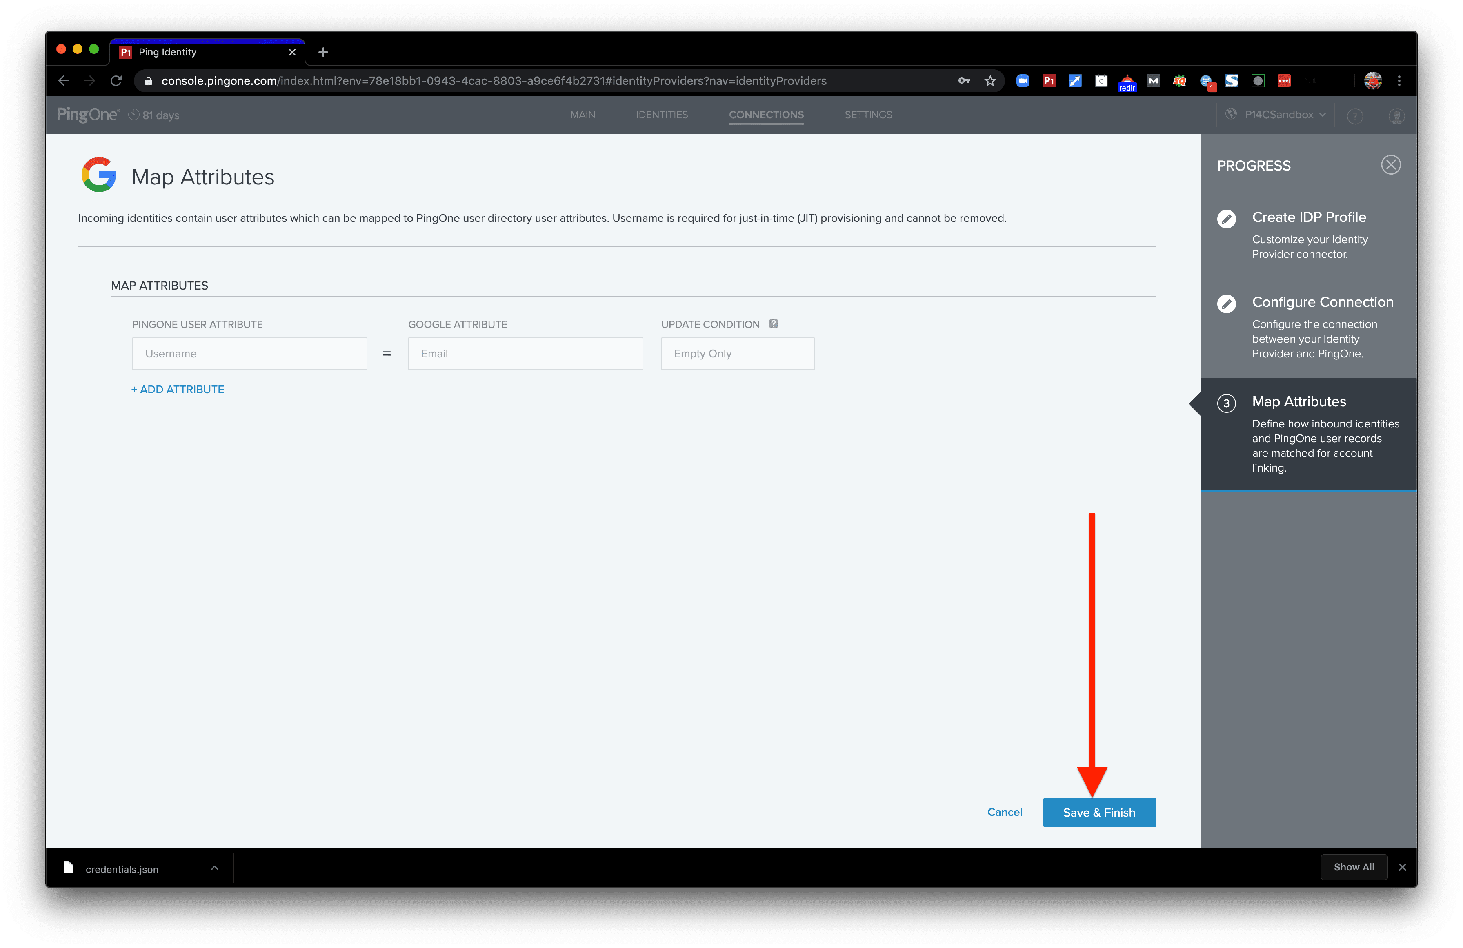Click Save & Finish button
Screen dimensions: 1463x948
pos(1099,812)
